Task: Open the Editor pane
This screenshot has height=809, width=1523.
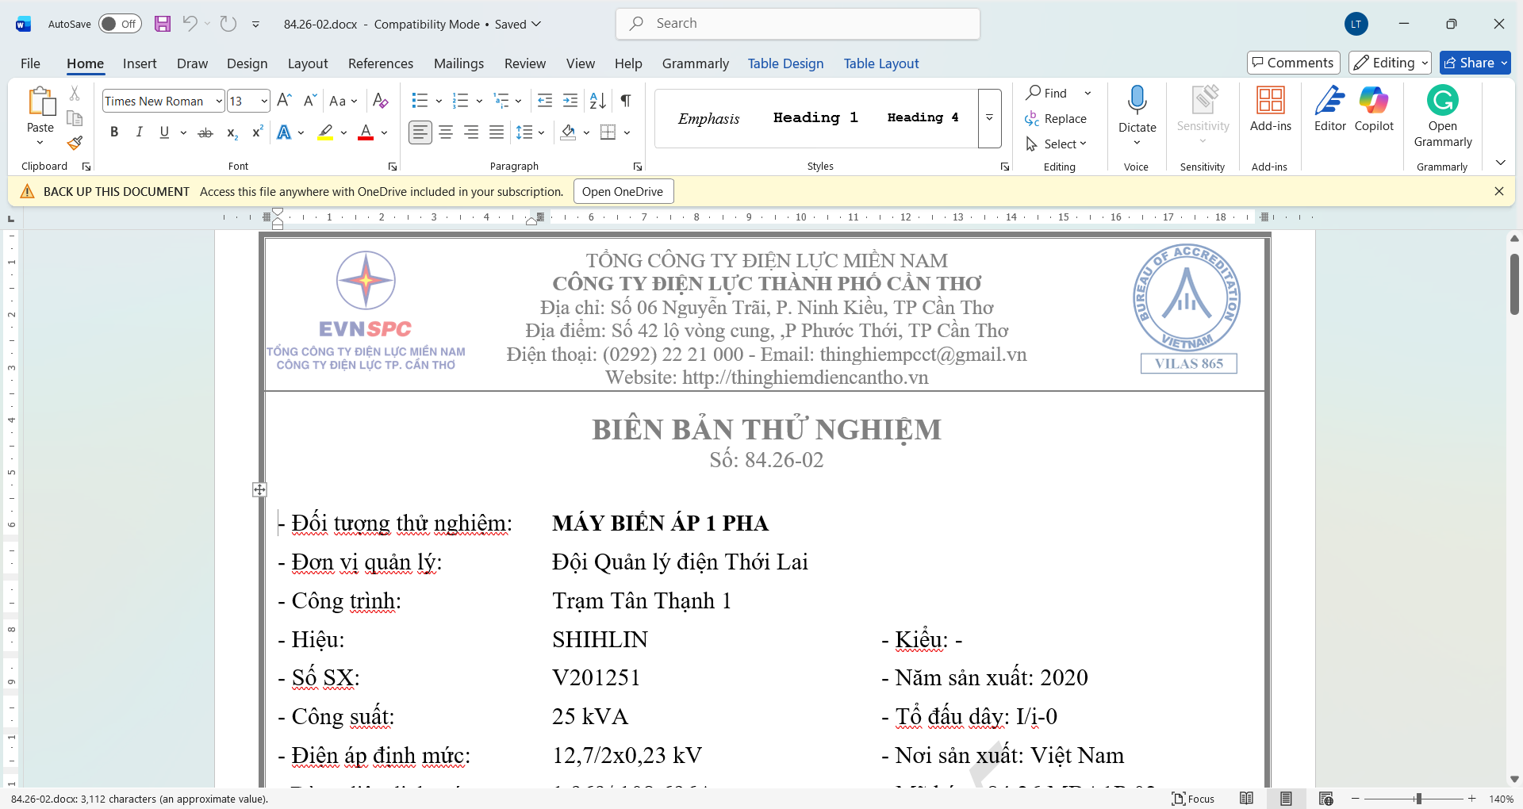Action: pos(1329,111)
